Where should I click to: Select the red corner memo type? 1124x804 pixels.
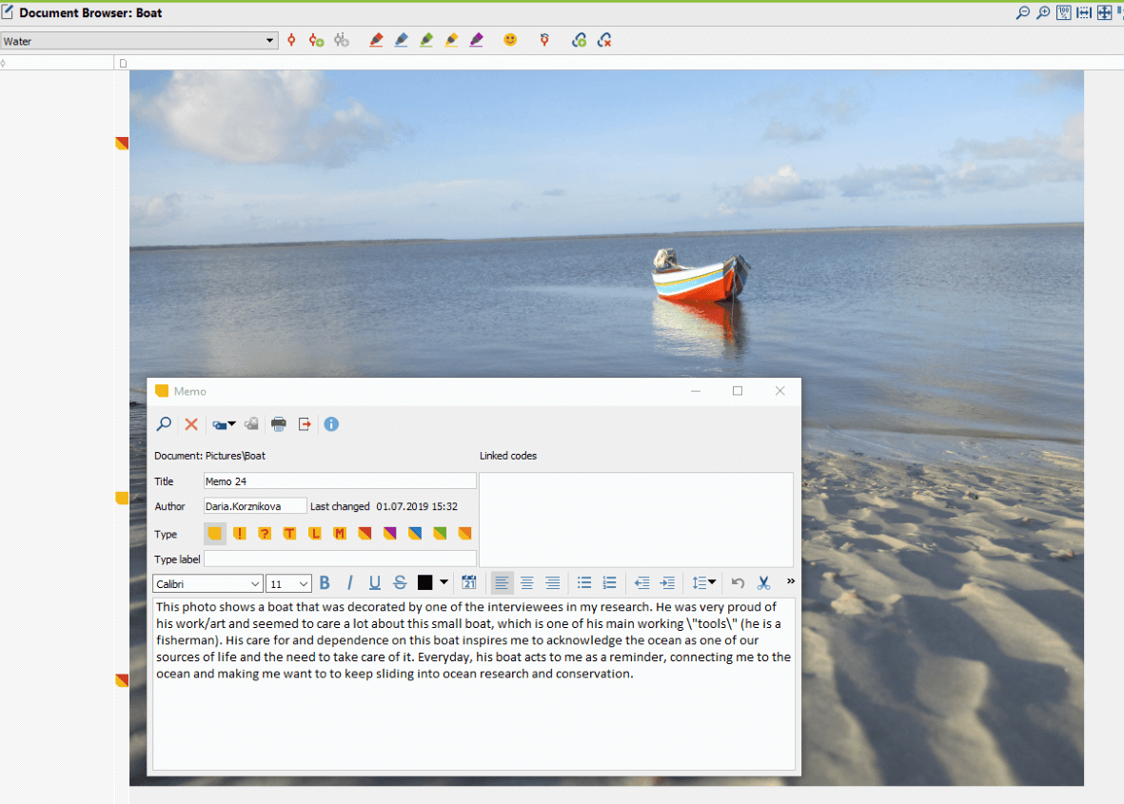[365, 533]
